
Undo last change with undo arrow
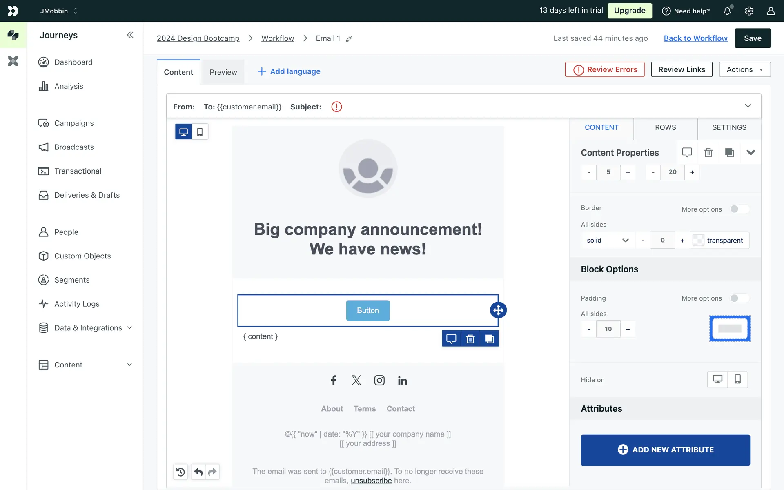coord(198,472)
